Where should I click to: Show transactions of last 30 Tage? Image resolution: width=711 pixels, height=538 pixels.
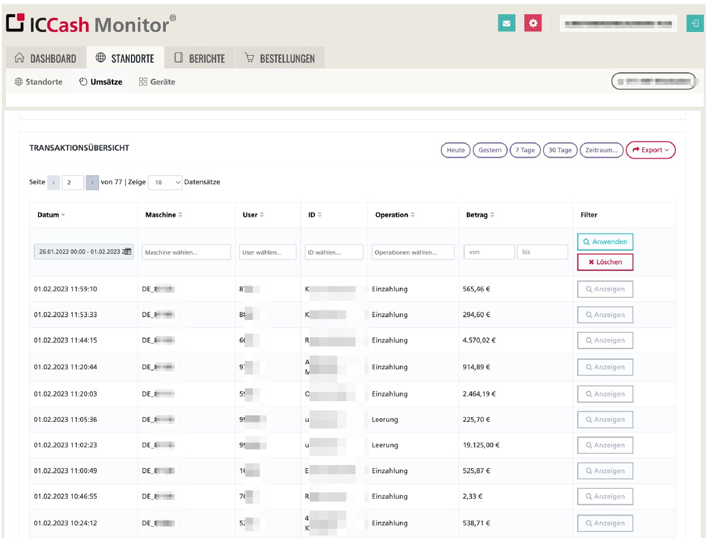tap(560, 150)
